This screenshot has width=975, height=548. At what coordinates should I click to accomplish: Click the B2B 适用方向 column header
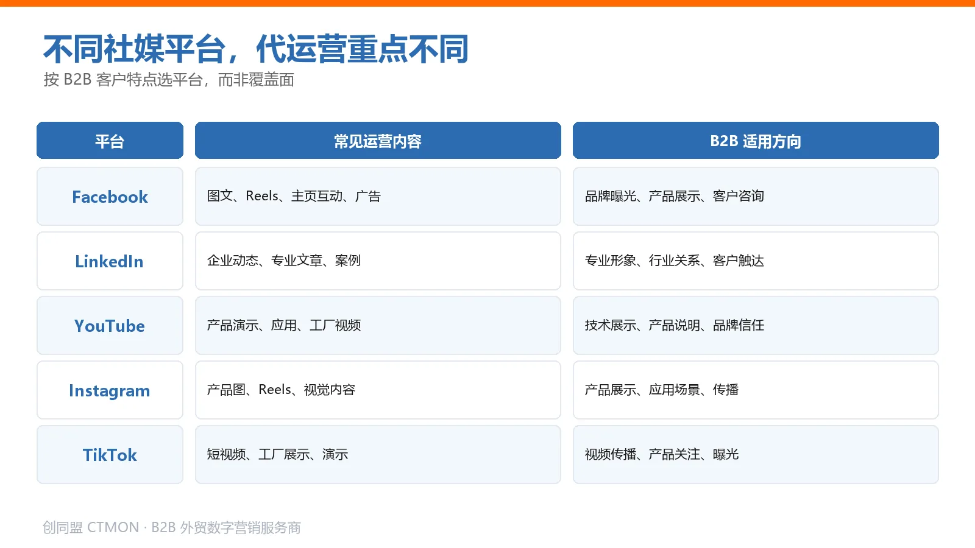click(756, 141)
